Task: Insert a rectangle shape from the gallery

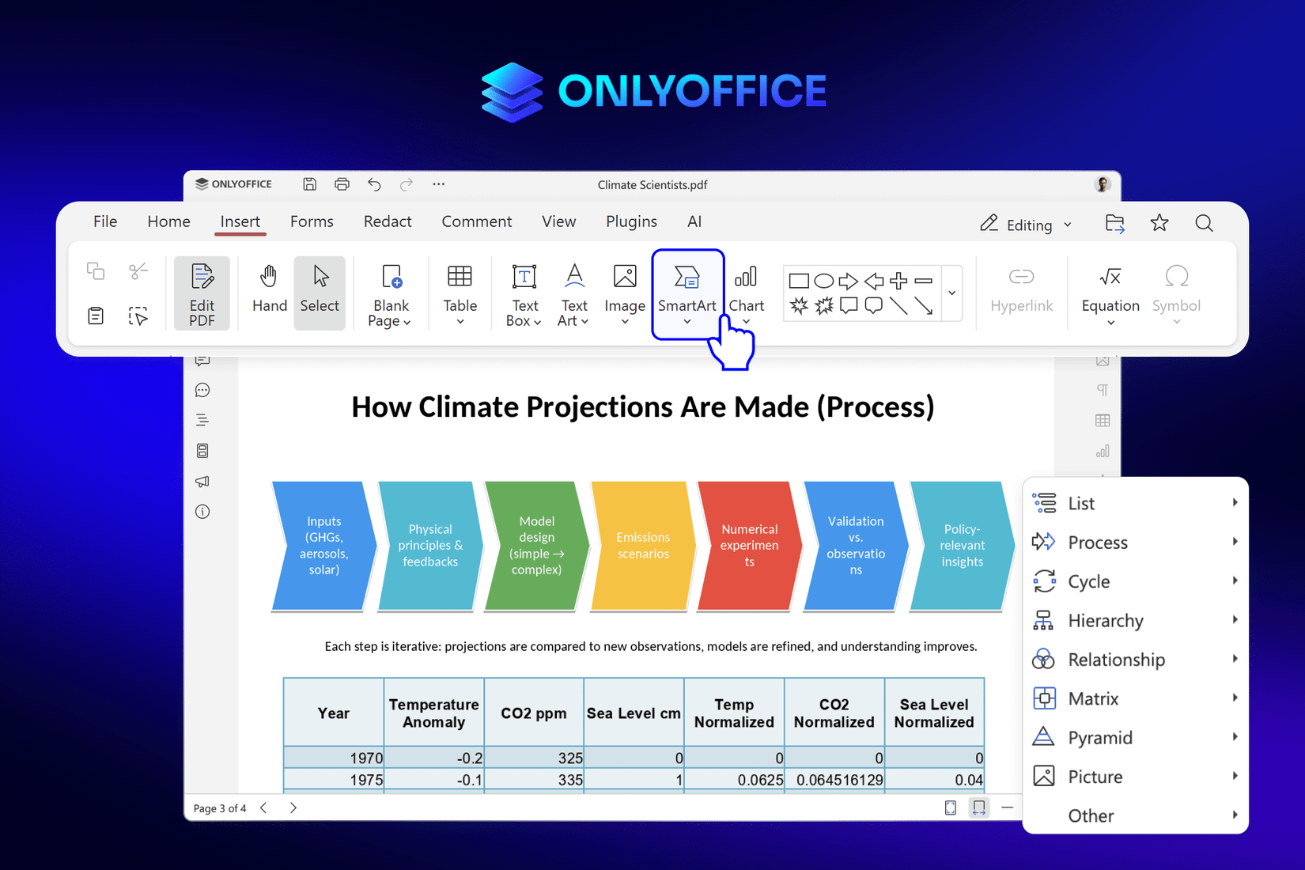Action: pos(799,281)
